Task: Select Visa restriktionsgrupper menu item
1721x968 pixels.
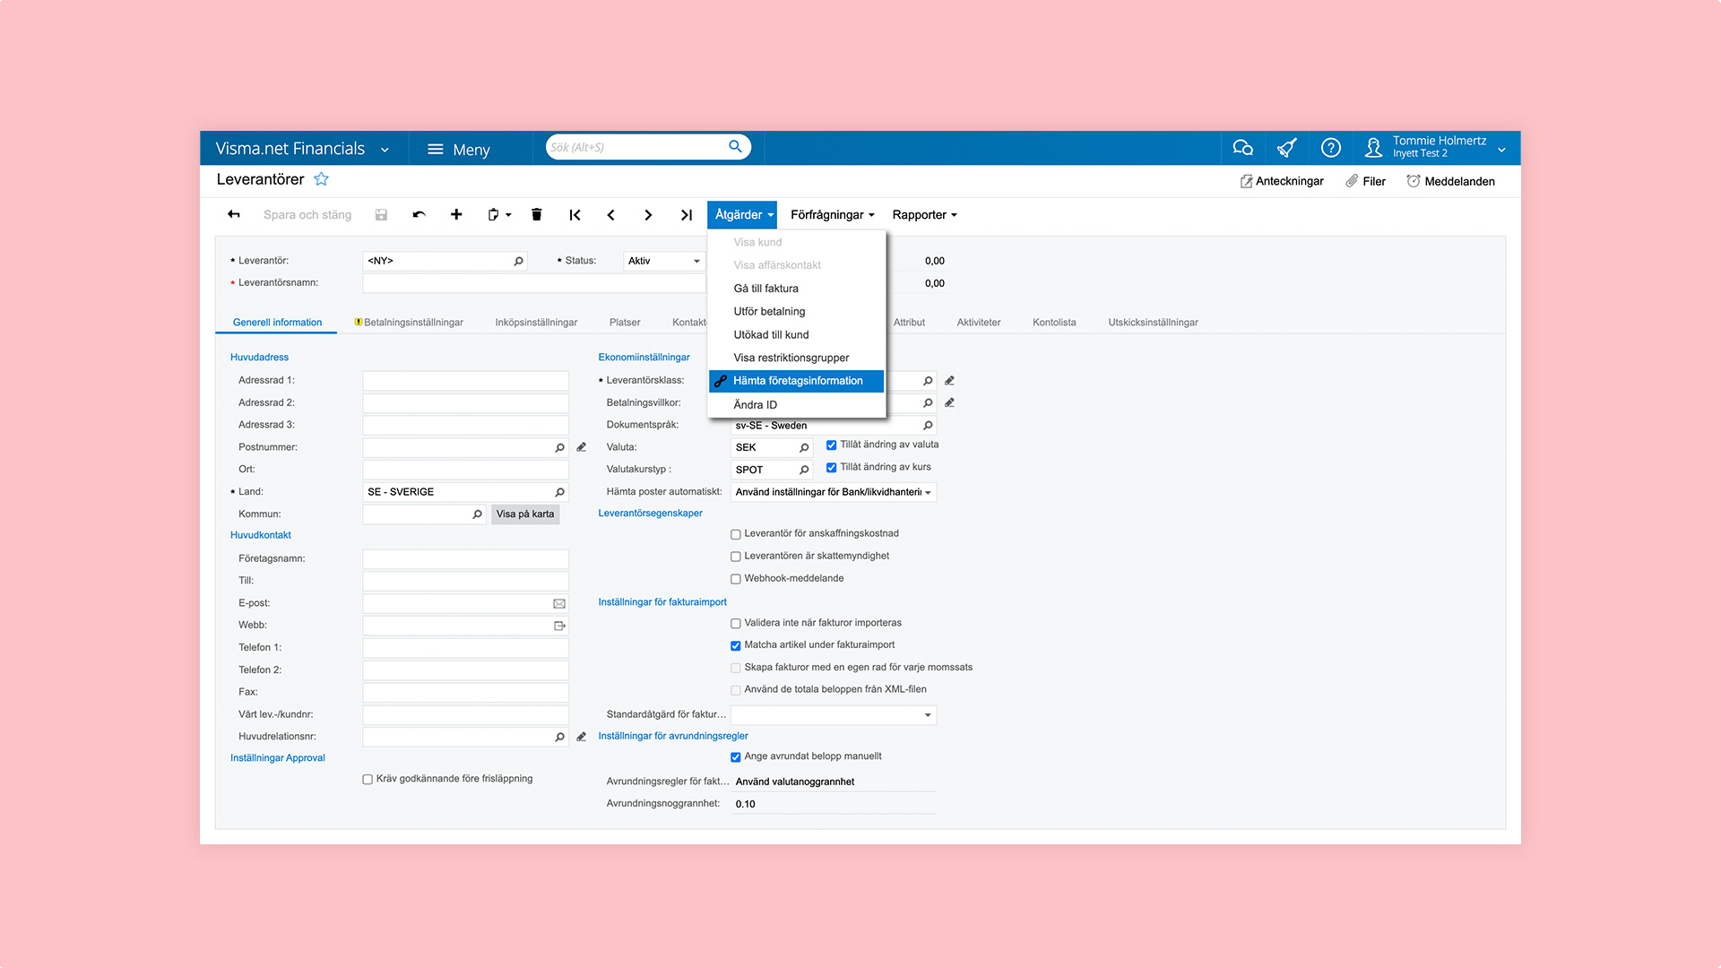Action: pyautogui.click(x=796, y=358)
